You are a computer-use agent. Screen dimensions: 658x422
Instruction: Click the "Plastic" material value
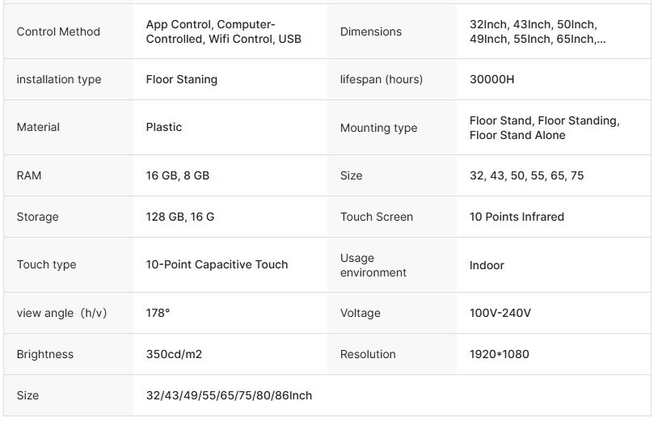click(164, 127)
